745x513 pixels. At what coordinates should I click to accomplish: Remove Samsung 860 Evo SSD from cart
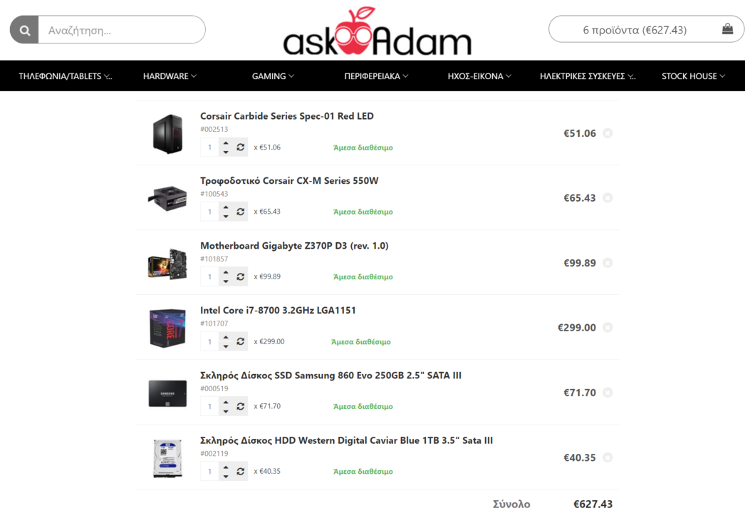click(608, 393)
